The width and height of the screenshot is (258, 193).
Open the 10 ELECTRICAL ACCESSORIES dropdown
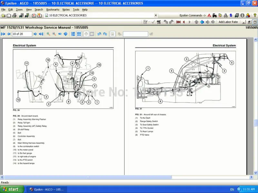pos(155,15)
